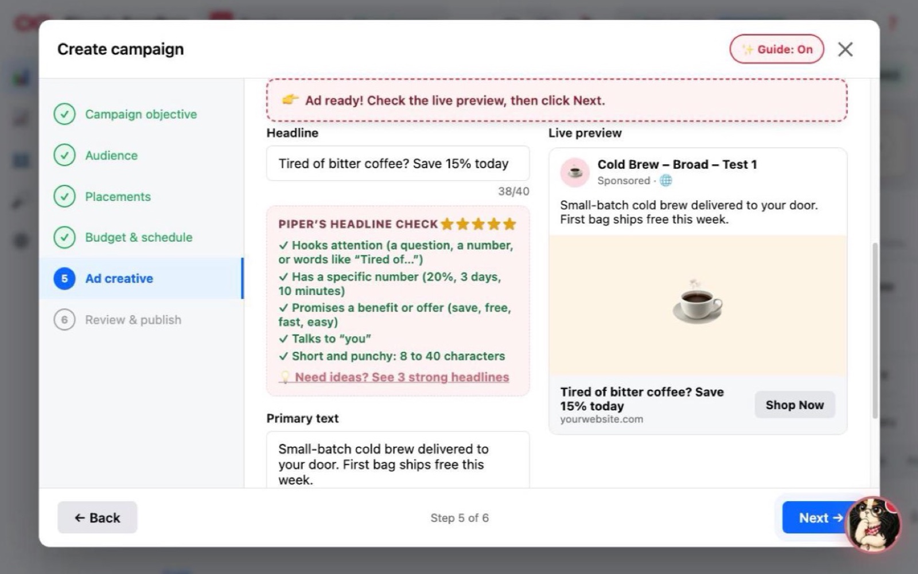Click into the Headline input field
This screenshot has width=918, height=574.
pyautogui.click(x=398, y=164)
